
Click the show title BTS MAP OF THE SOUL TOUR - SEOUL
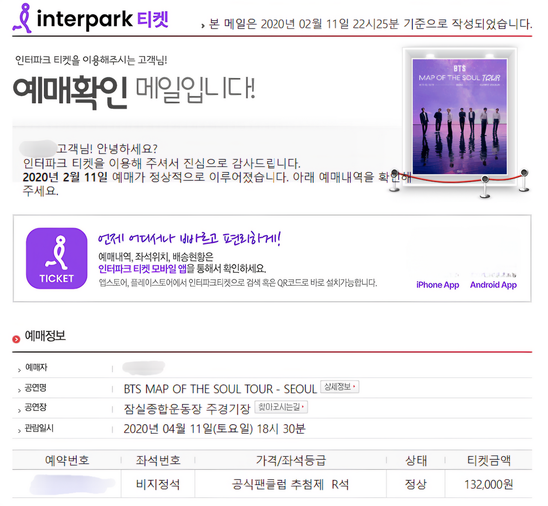pyautogui.click(x=220, y=389)
